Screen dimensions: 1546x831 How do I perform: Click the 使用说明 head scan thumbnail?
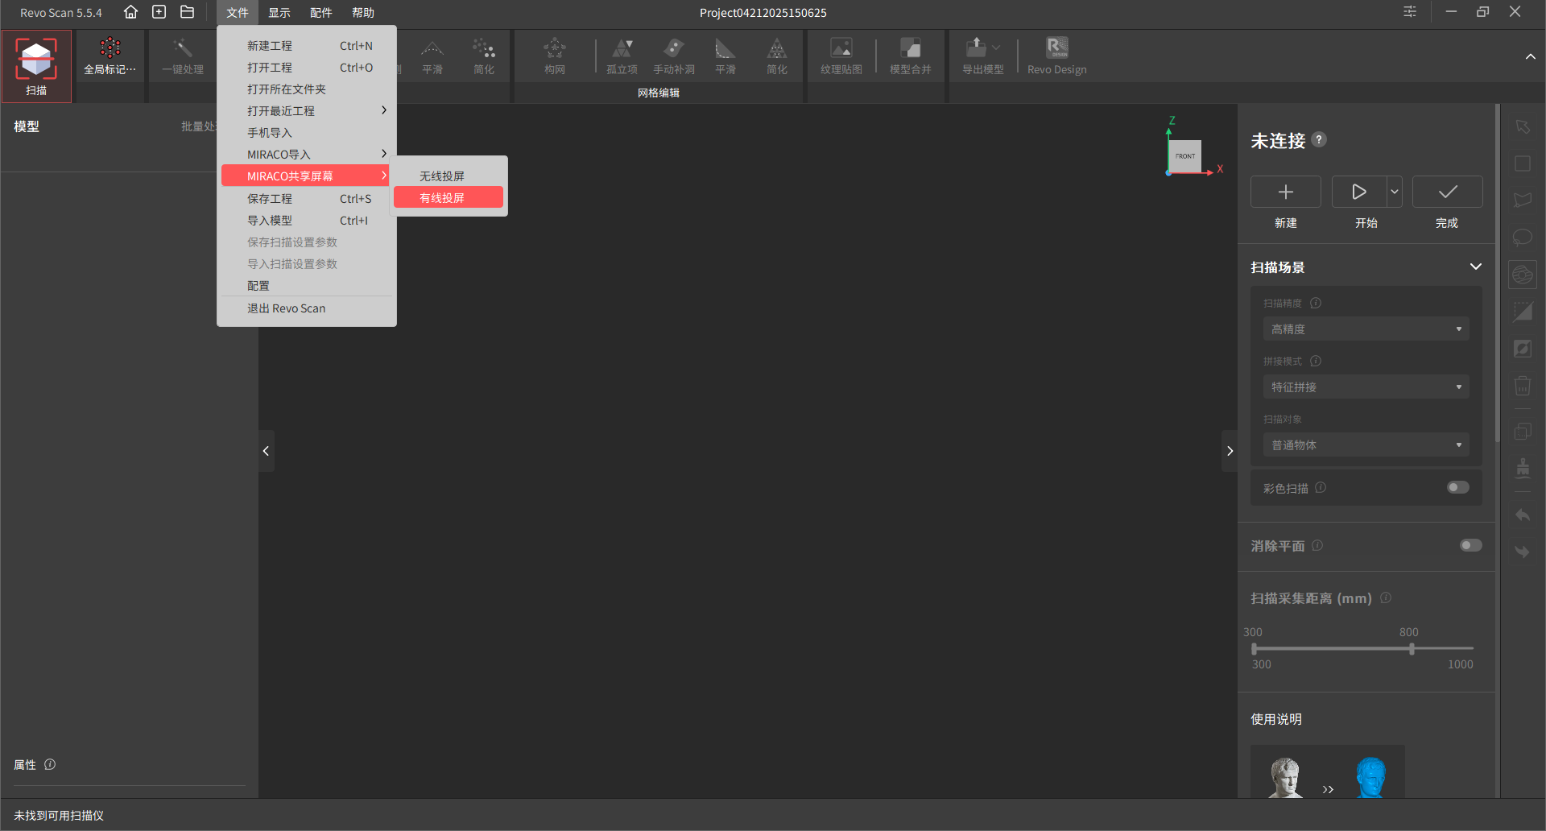1328,773
